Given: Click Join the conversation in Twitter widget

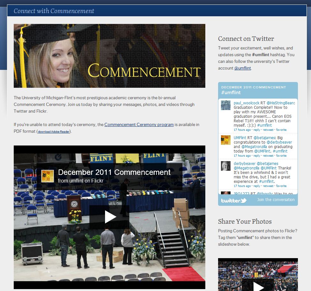Looking at the screenshot, I should tap(276, 200).
